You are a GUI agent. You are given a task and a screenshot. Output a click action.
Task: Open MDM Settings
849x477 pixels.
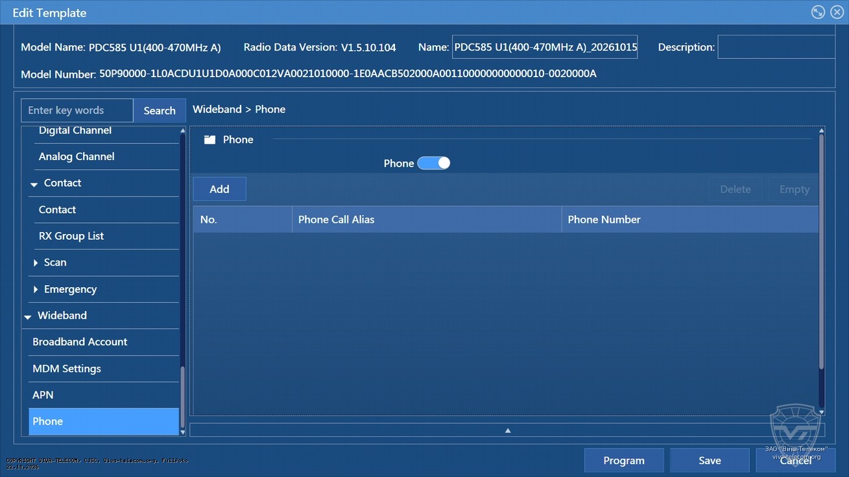pyautogui.click(x=104, y=369)
